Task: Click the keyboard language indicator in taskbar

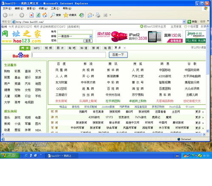Action: click(x=177, y=156)
